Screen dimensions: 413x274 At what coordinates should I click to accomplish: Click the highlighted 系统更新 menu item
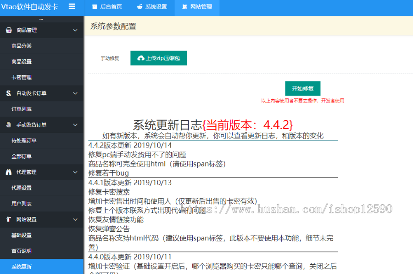coord(42,267)
